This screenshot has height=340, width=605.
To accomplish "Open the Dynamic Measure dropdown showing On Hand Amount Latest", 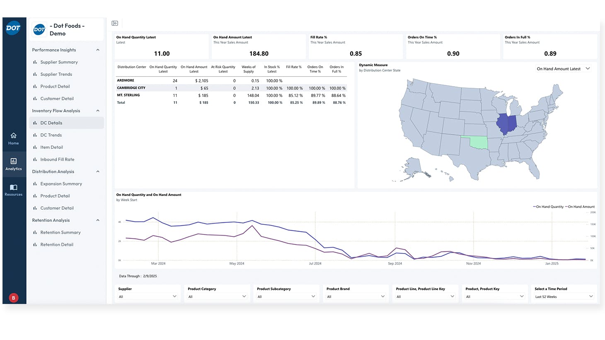I will point(563,68).
